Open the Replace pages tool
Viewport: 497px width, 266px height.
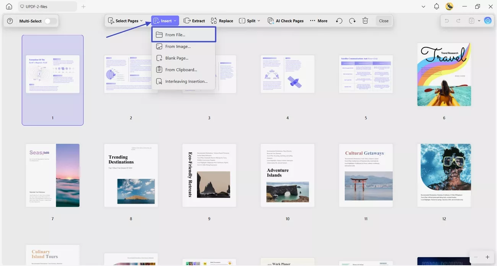point(222,21)
